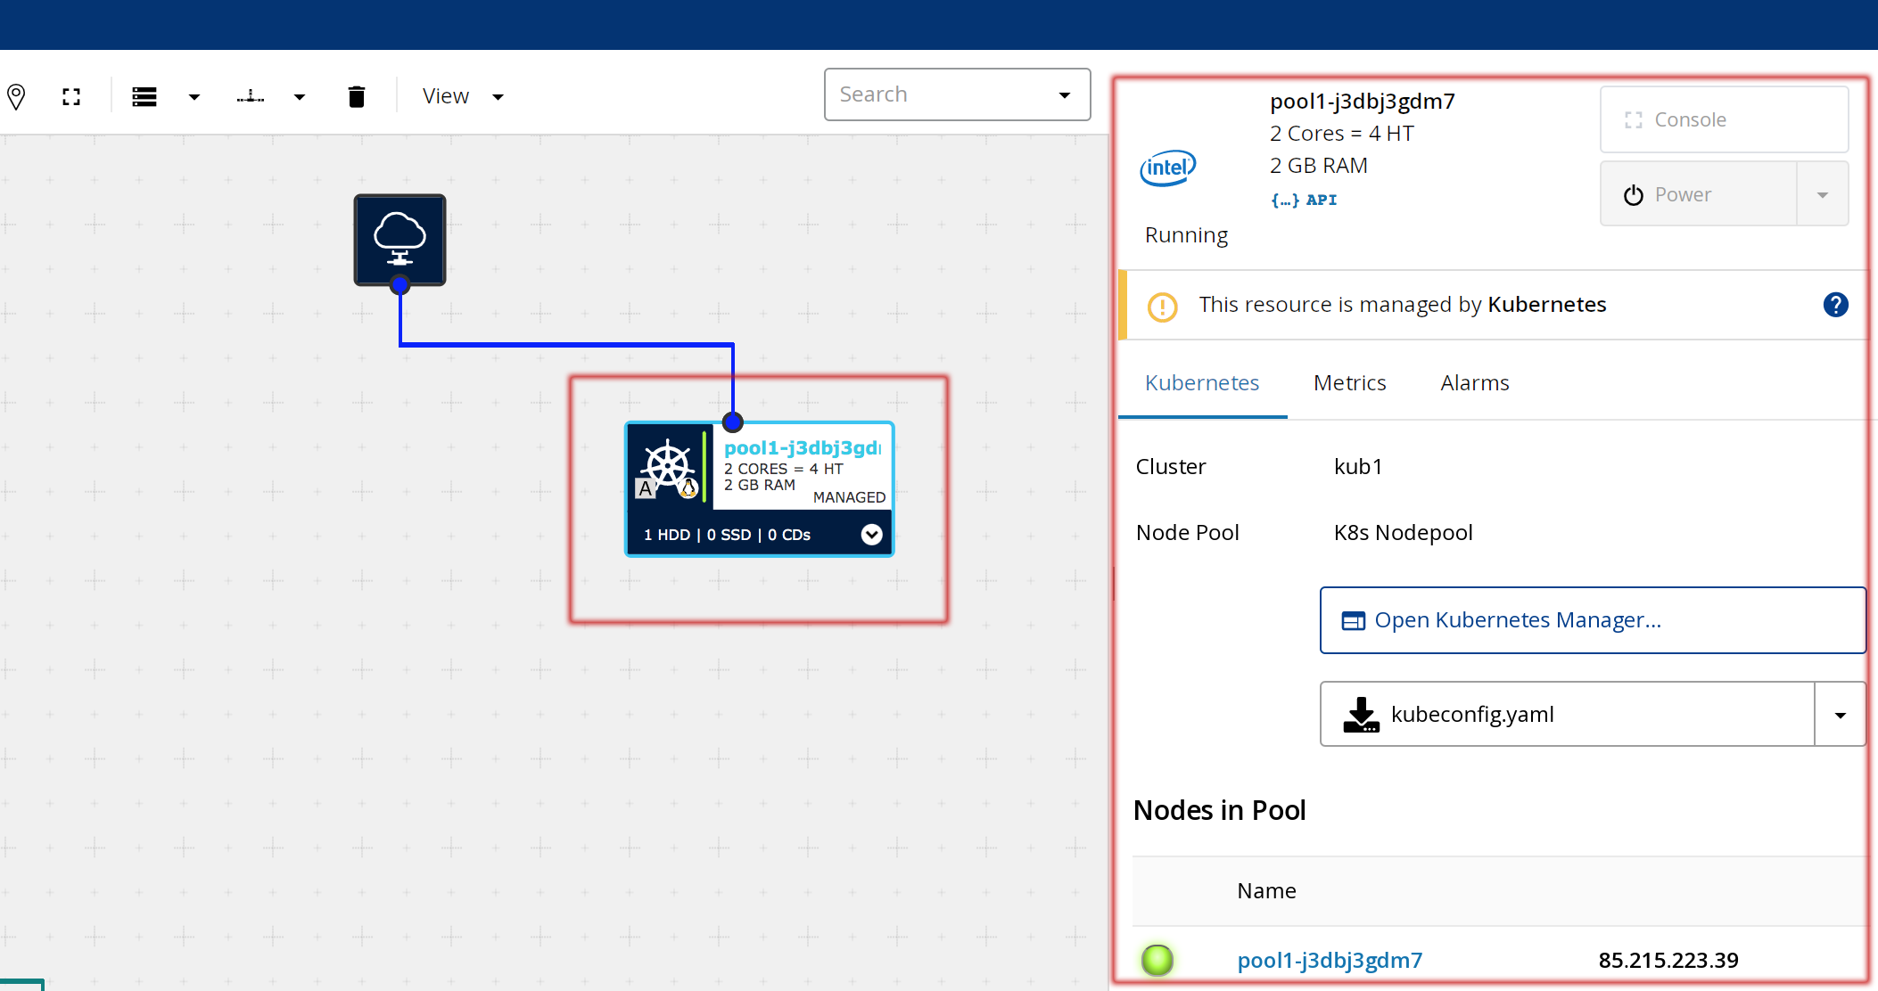Click panel title pool1-j3dbj3gdm7
Viewport: 1878px width, 991px height.
tap(1362, 102)
